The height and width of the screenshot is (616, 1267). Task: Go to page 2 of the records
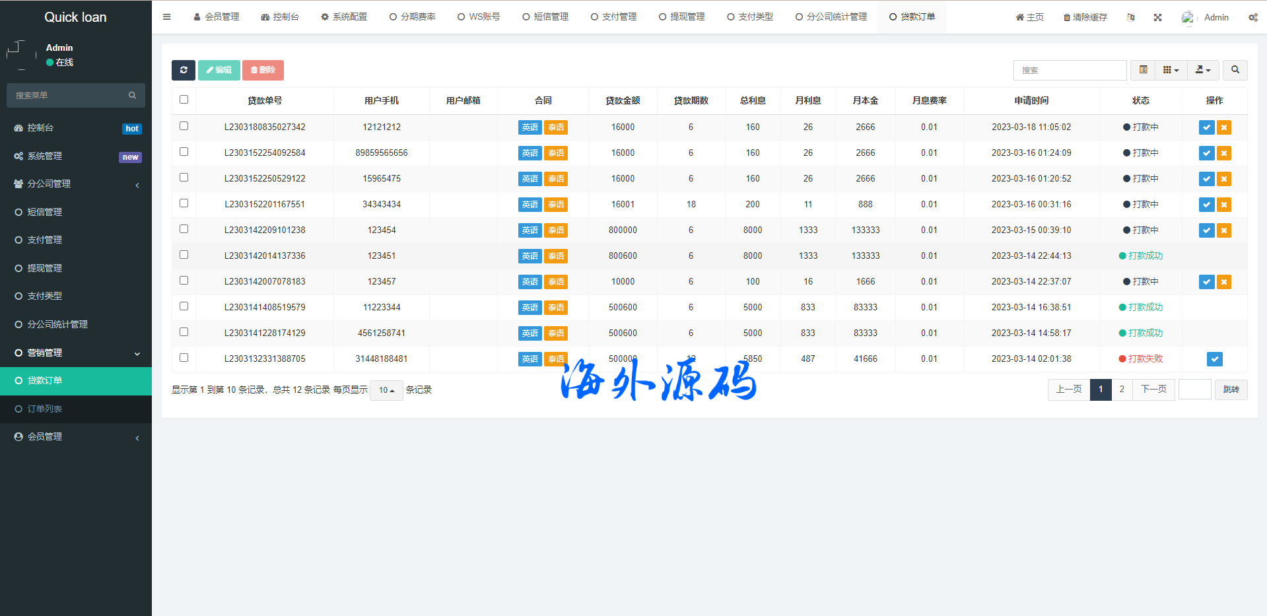coord(1121,390)
